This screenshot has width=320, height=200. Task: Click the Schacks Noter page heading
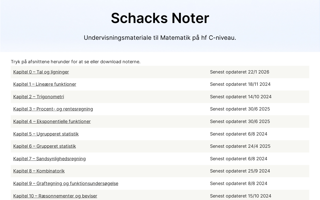pos(160,18)
